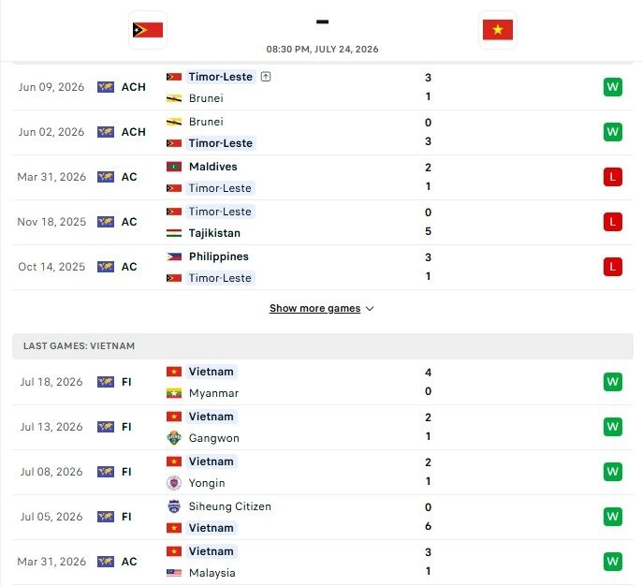Screen dimensions: 642x586
Task: Click the Maldives flag icon
Action: click(x=174, y=167)
